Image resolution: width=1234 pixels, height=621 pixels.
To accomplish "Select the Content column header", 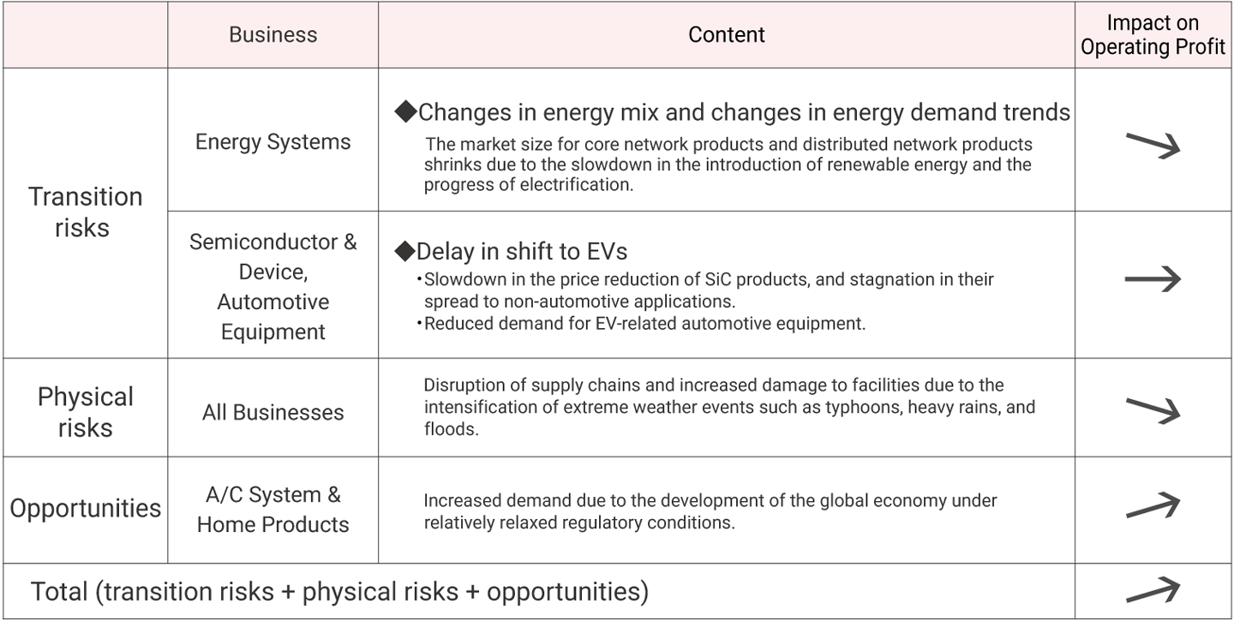I will point(727,35).
